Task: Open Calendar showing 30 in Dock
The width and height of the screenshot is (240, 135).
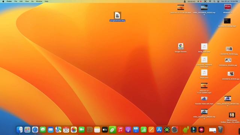Action: [x=66, y=130]
